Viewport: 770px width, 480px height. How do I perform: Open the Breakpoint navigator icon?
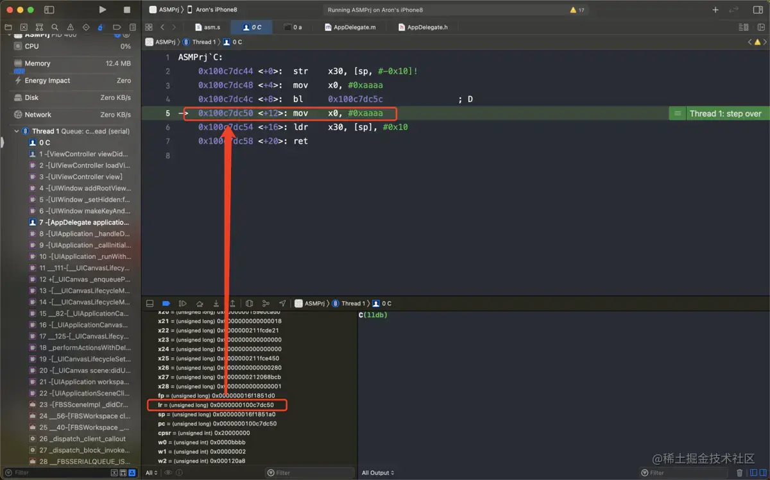[116, 28]
